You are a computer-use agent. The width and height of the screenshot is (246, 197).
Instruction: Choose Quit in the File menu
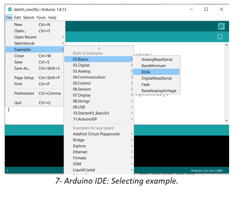tap(35, 103)
